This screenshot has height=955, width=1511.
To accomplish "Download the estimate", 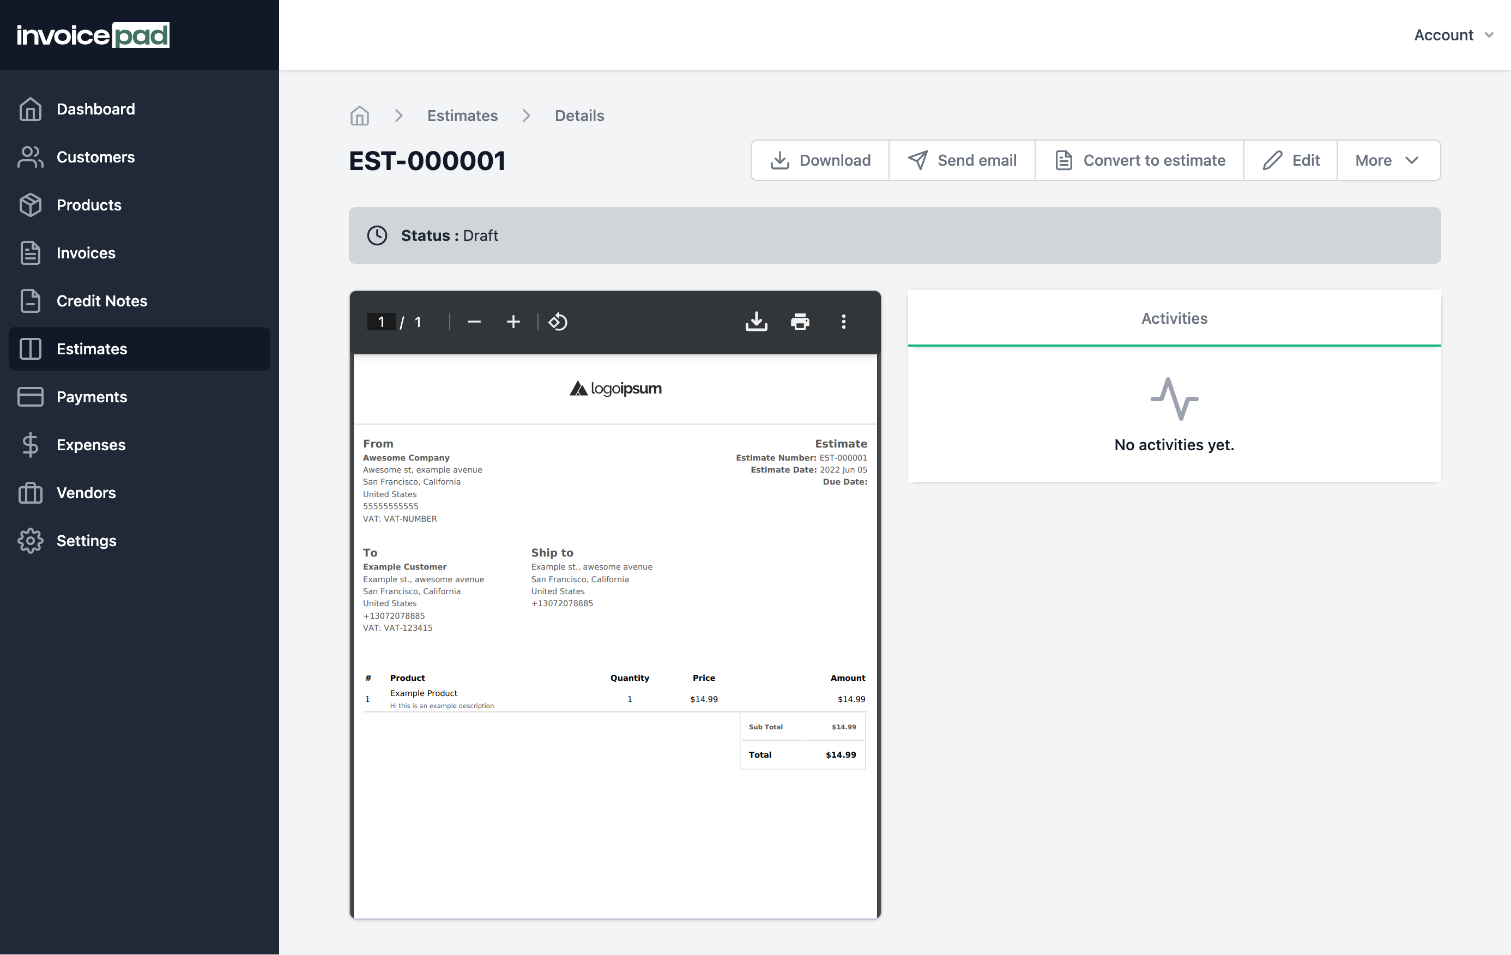I will pos(820,161).
